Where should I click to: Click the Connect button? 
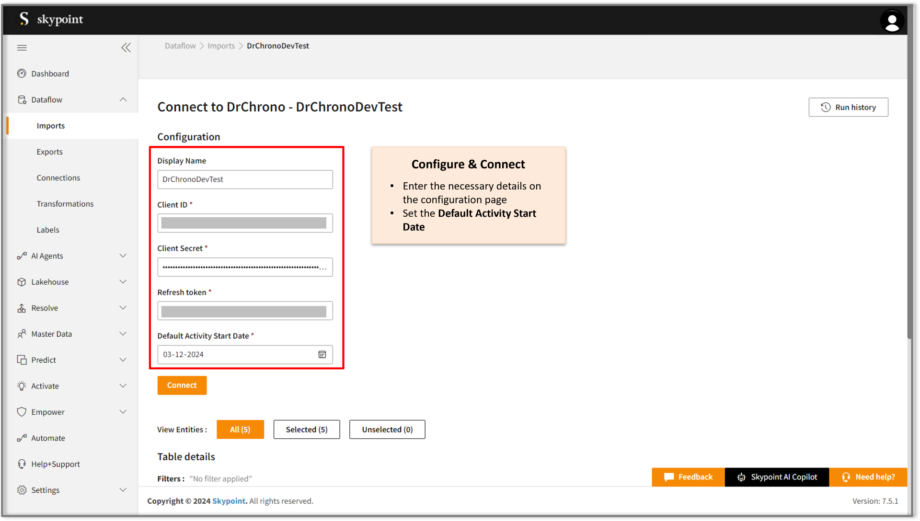tap(182, 385)
